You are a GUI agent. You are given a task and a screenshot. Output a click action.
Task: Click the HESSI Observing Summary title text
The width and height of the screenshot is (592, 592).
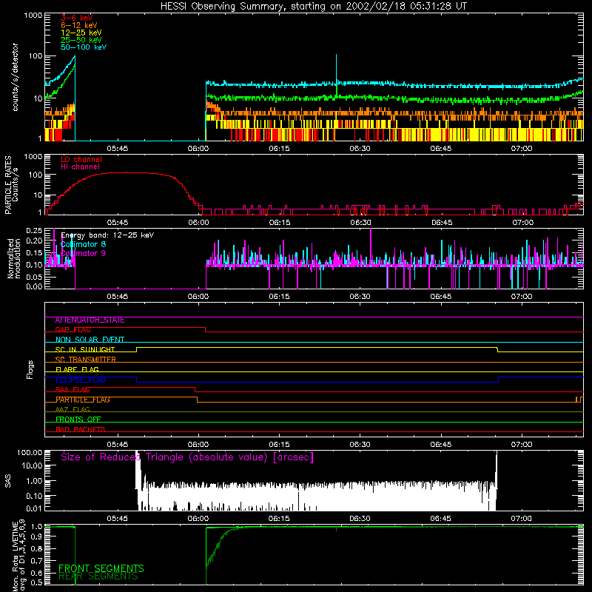313,7
